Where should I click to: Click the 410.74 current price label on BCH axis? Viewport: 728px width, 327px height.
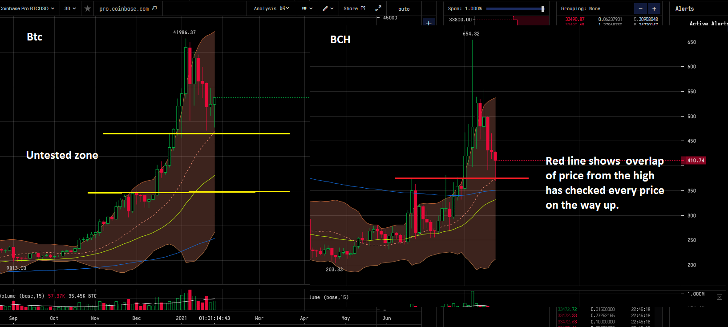pos(696,161)
